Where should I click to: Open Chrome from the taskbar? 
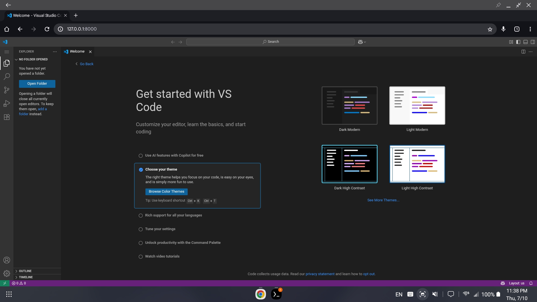pyautogui.click(x=261, y=294)
